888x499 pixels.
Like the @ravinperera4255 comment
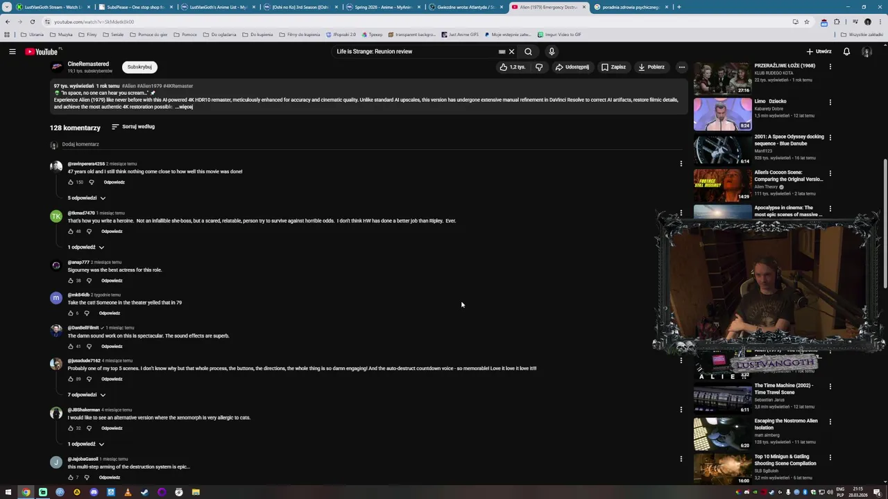point(71,182)
